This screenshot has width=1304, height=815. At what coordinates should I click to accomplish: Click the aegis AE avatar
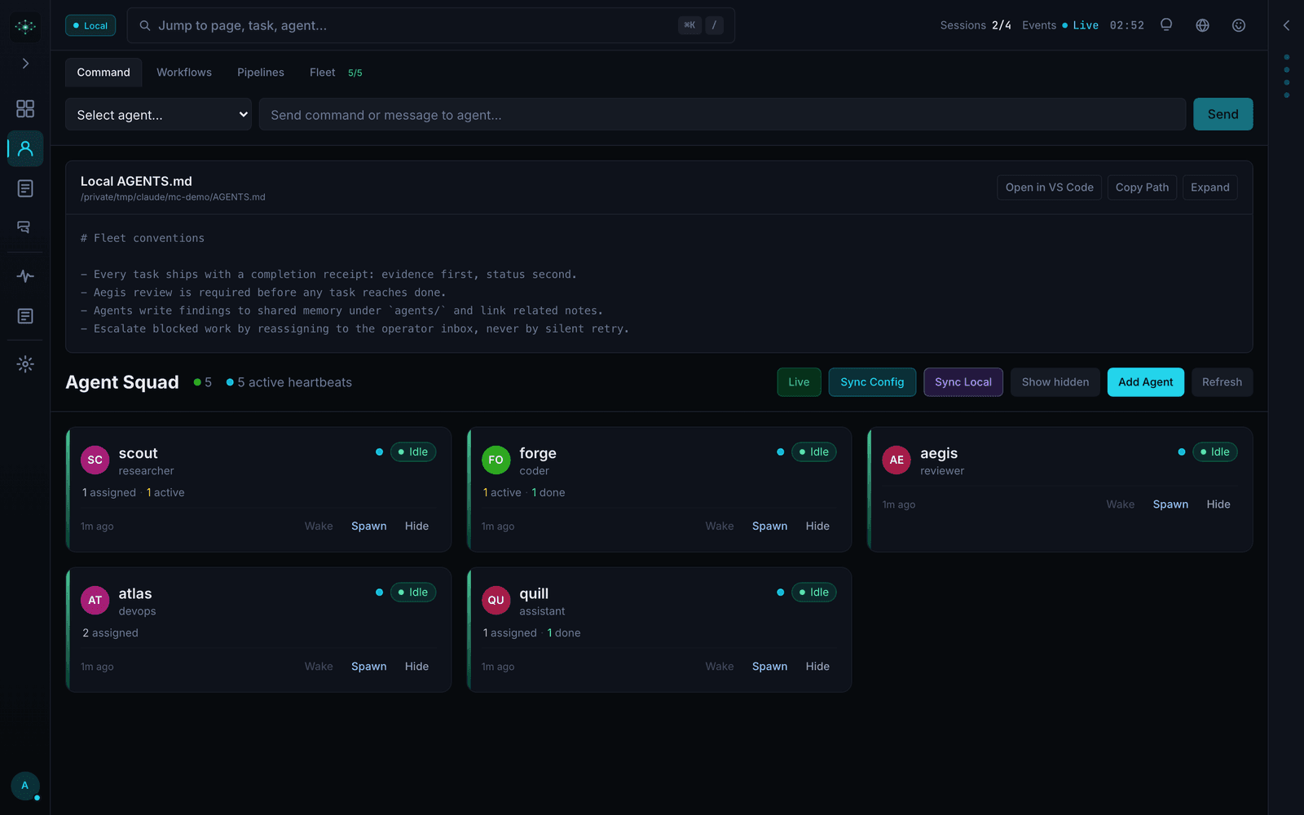[x=896, y=460]
